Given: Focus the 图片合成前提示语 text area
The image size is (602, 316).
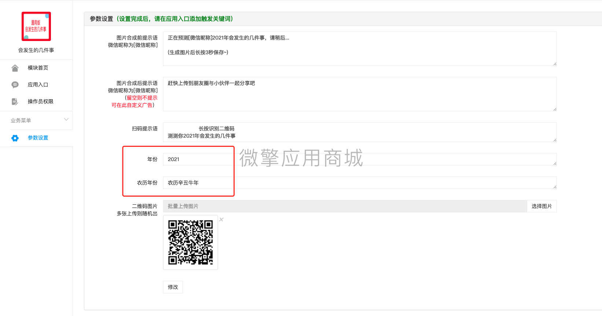Looking at the screenshot, I should coord(360,49).
